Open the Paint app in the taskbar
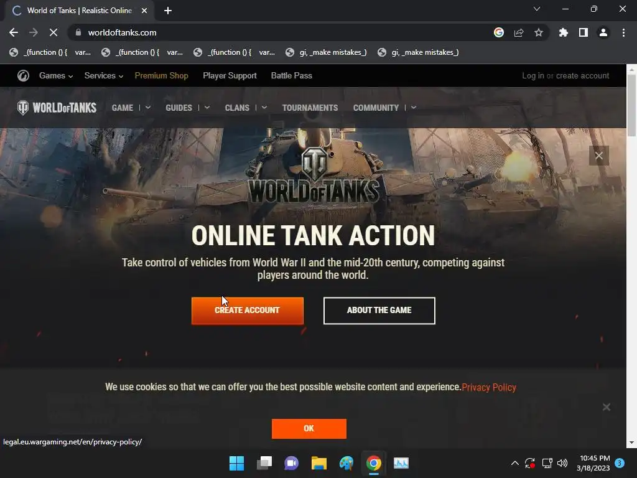Screen dimensions: 637x478 coord(346,463)
